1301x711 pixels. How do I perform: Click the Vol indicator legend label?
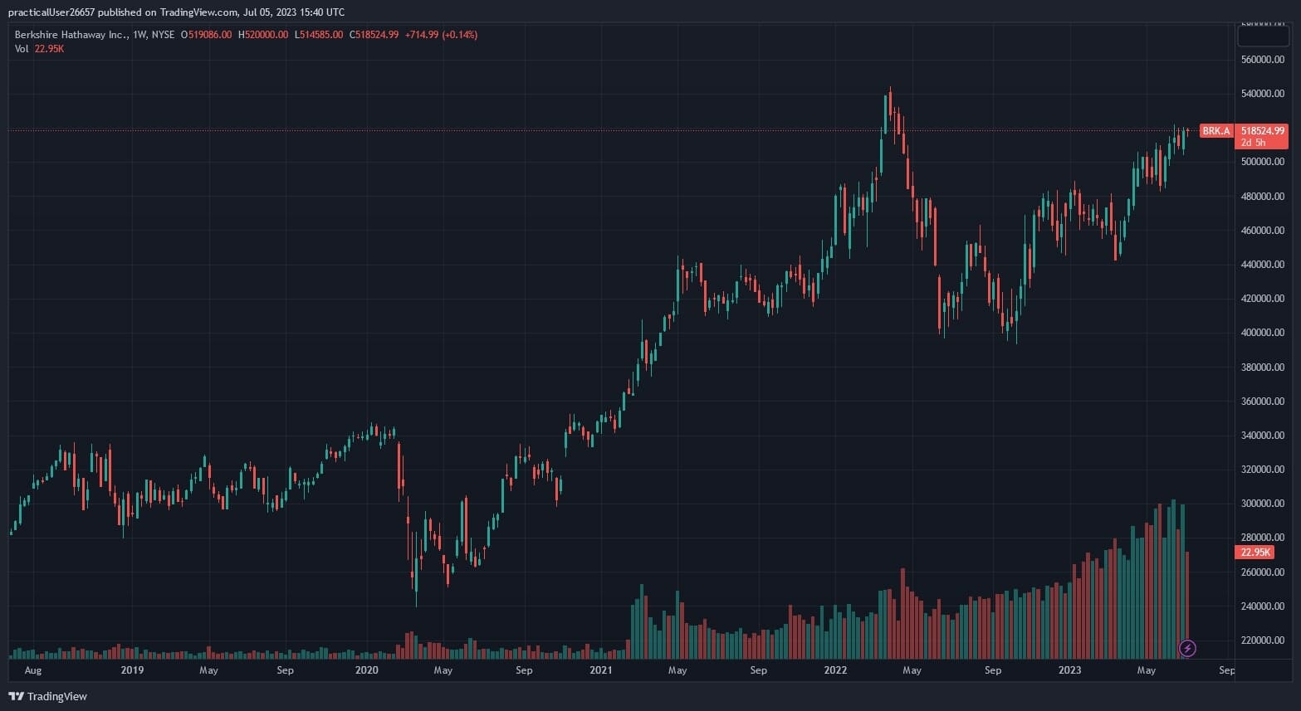(22, 49)
